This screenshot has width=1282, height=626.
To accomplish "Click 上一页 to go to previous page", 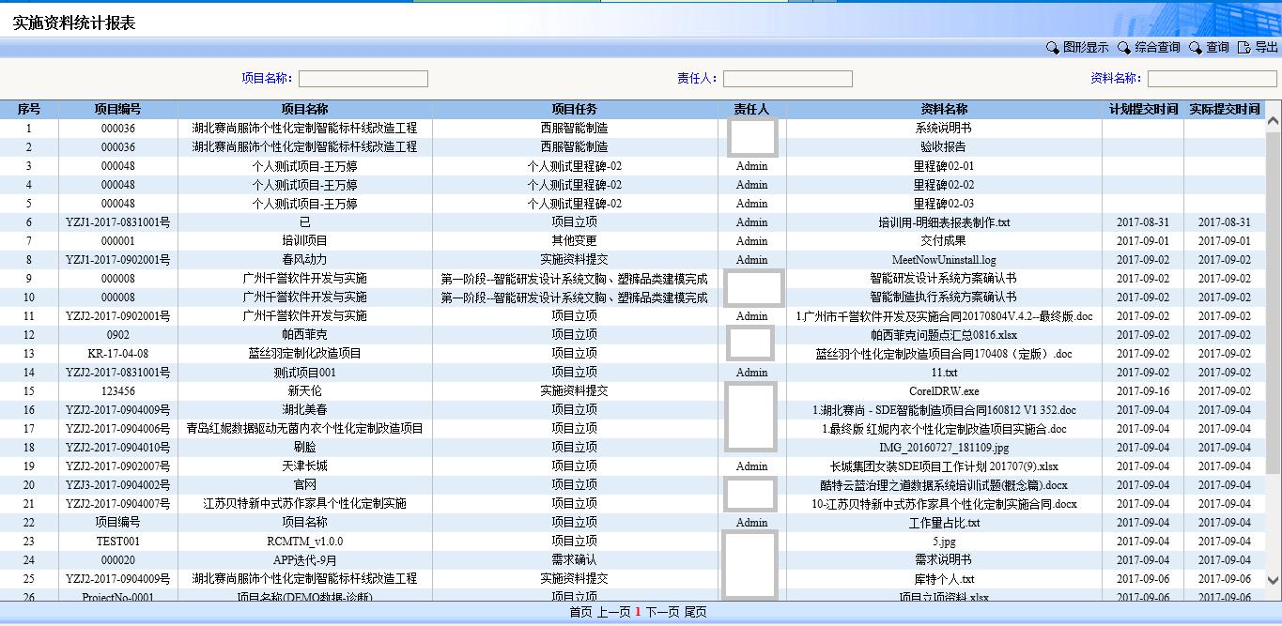I will pyautogui.click(x=613, y=612).
